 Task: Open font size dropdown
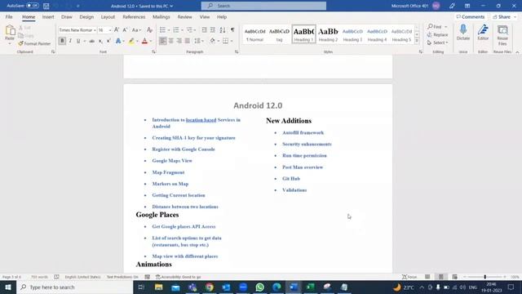[x=110, y=30]
